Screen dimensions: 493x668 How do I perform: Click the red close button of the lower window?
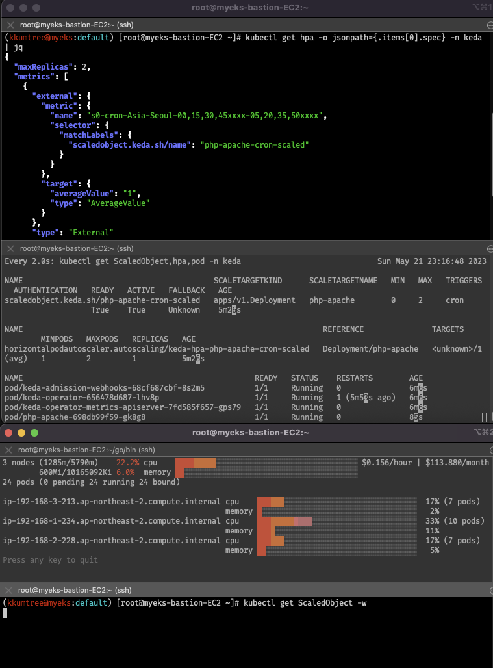coord(8,433)
